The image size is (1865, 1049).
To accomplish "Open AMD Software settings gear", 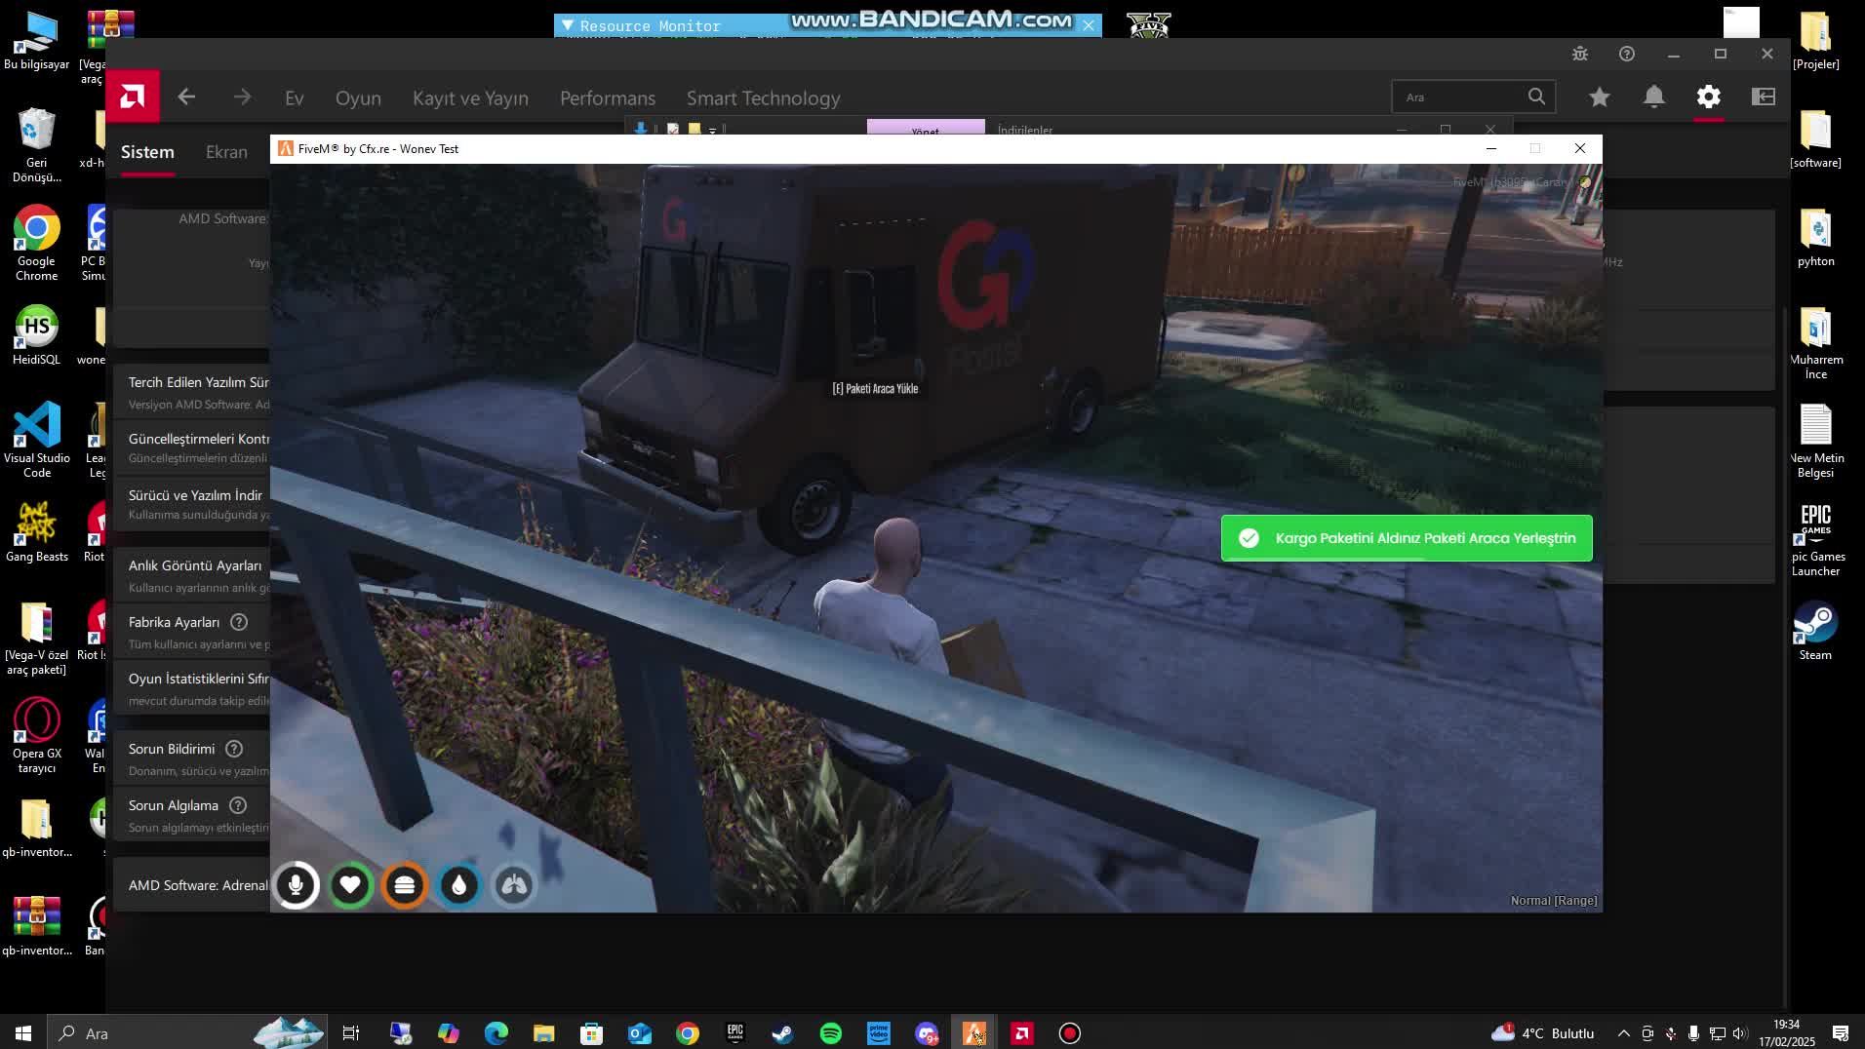I will [x=1709, y=97].
